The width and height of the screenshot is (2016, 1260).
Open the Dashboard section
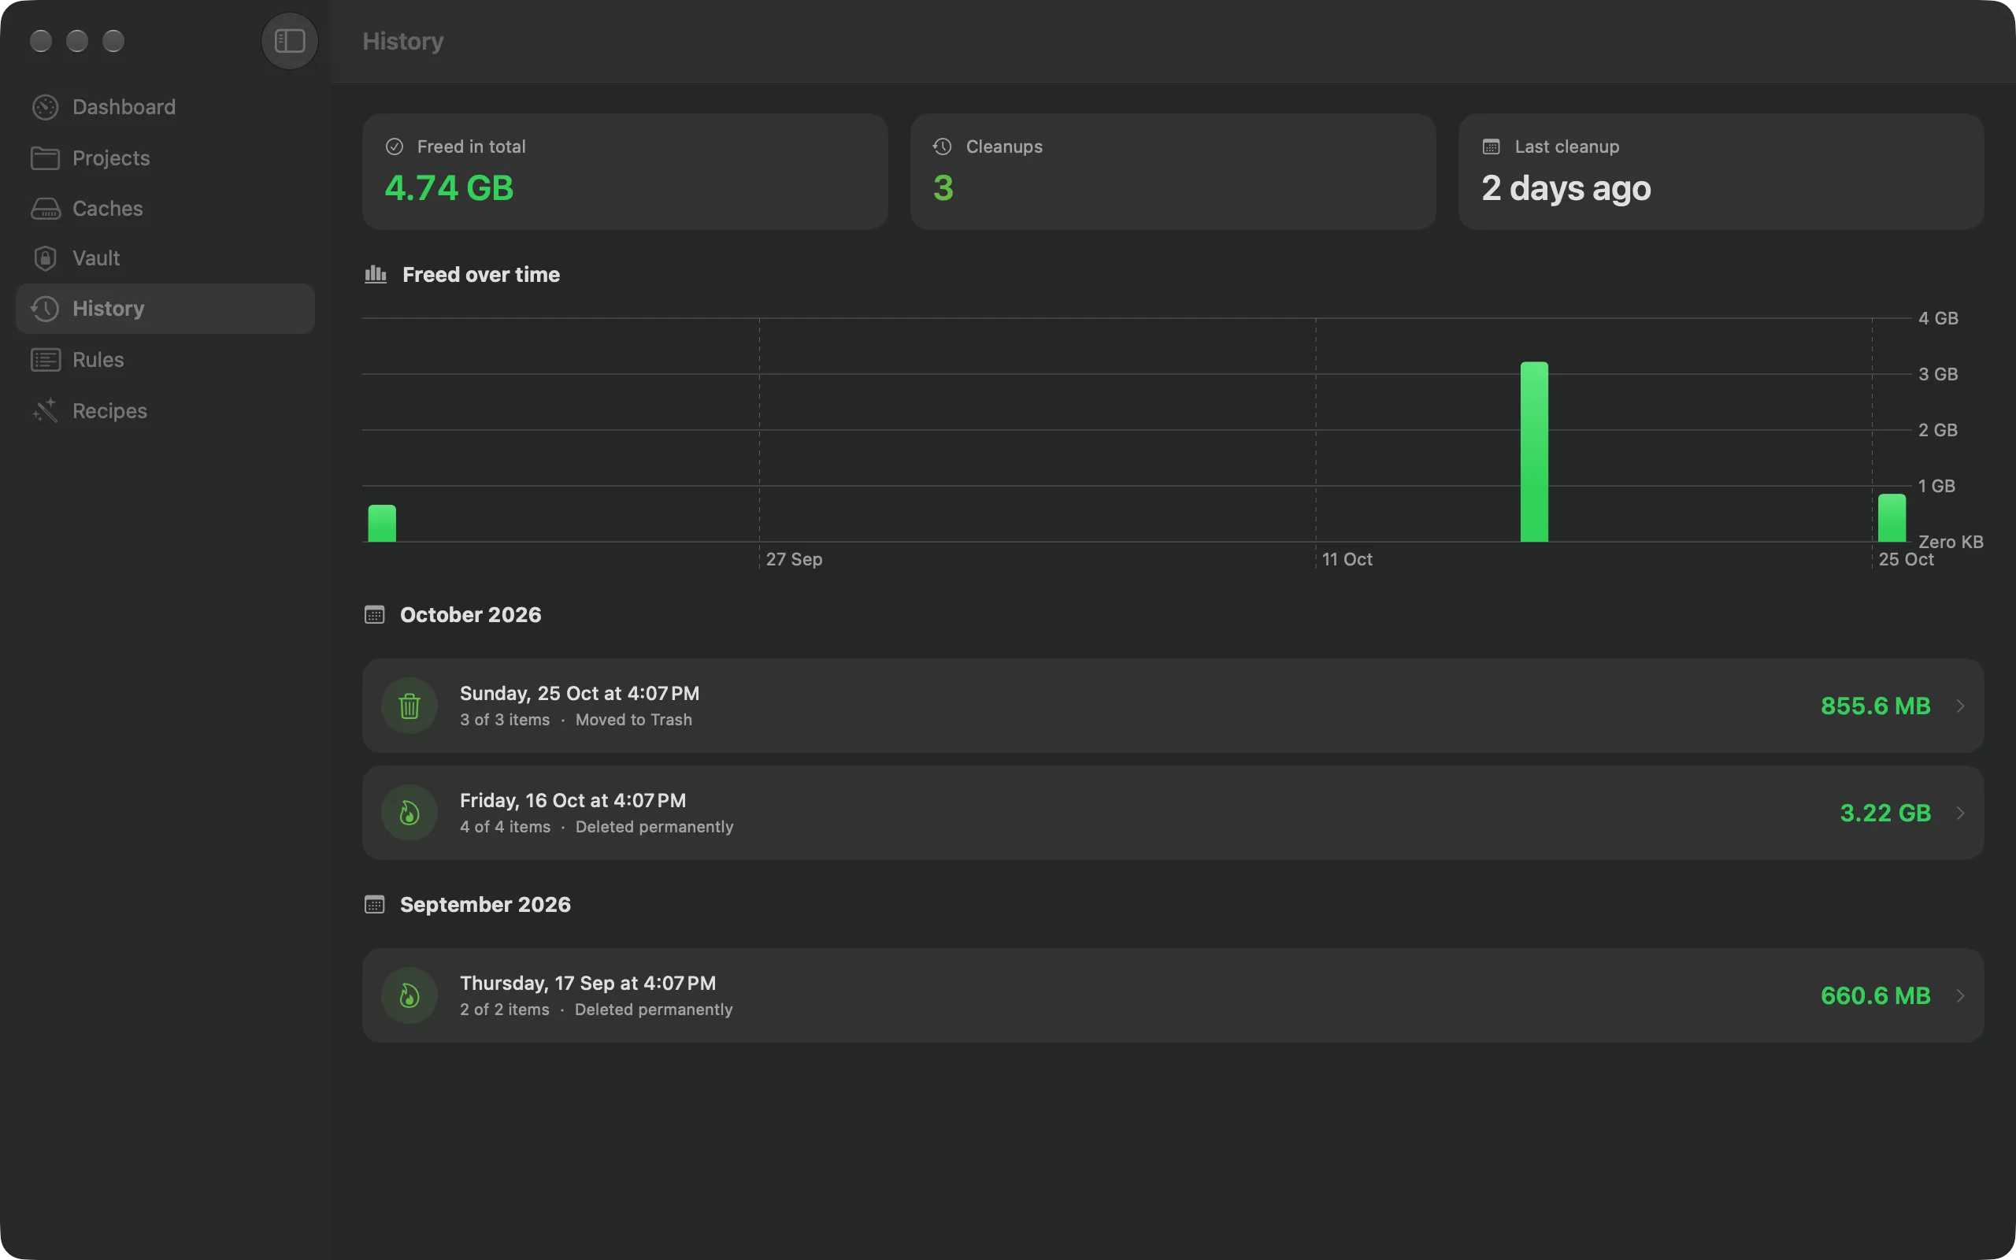165,106
